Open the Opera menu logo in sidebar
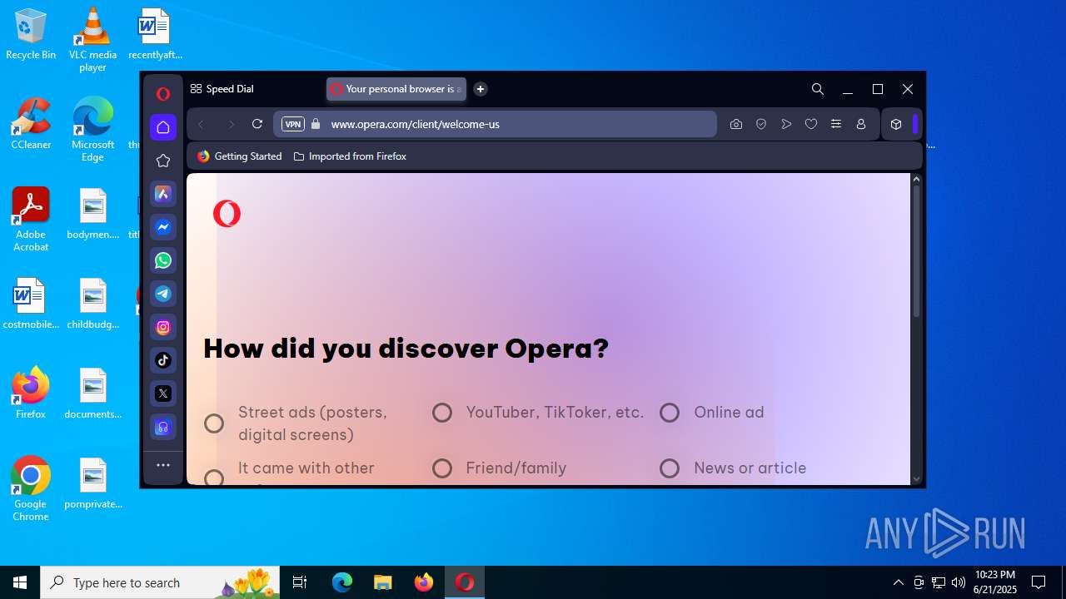Screen dimensions: 1066x599 [163, 94]
